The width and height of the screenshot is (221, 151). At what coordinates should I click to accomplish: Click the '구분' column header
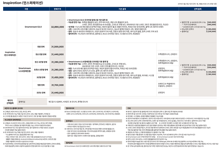coord(26,9)
